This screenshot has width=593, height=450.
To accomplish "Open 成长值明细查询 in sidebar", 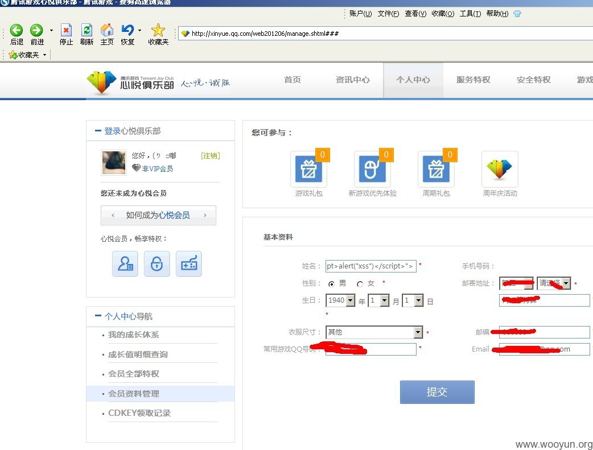I will (x=138, y=354).
